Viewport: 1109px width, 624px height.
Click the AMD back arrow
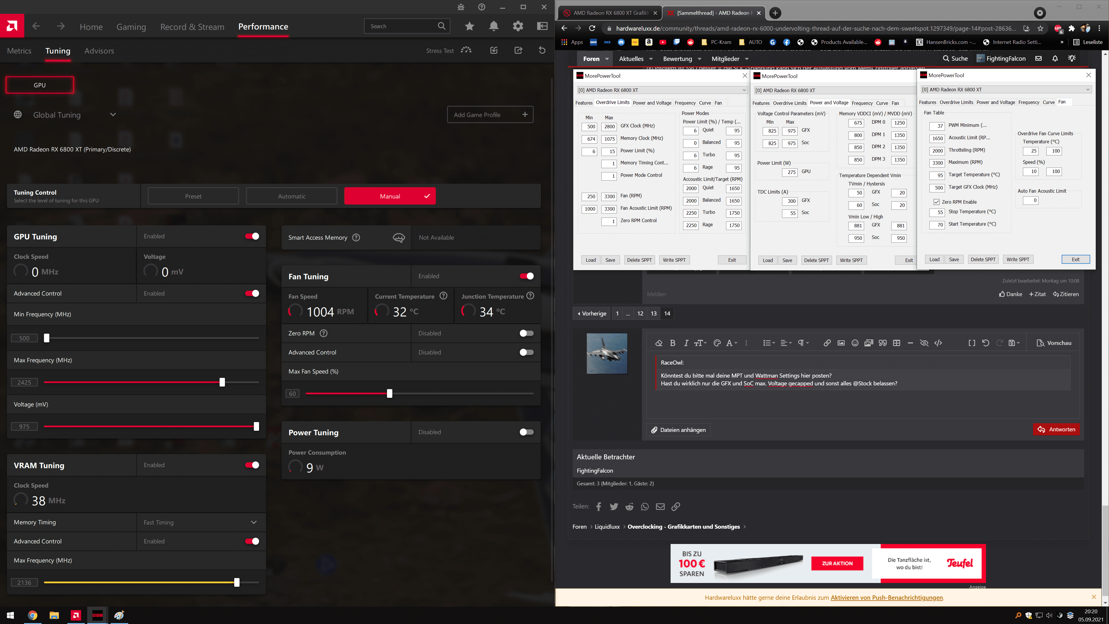tap(36, 26)
